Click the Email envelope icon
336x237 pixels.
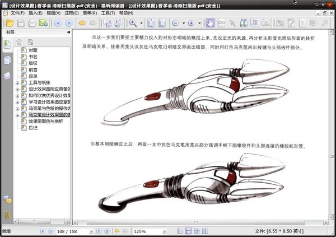pyautogui.click(x=44, y=23)
